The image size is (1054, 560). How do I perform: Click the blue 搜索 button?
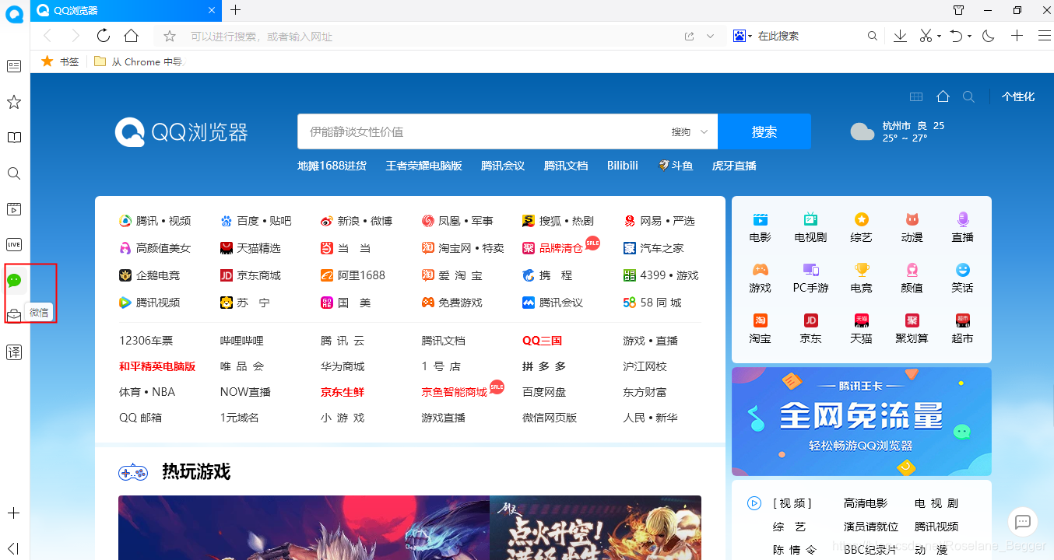pos(764,131)
